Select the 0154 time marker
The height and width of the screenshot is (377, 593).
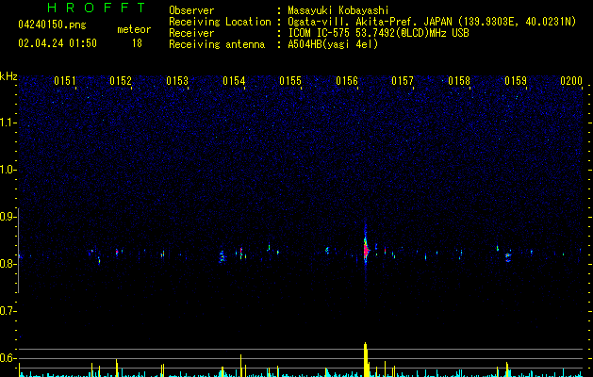(x=234, y=81)
